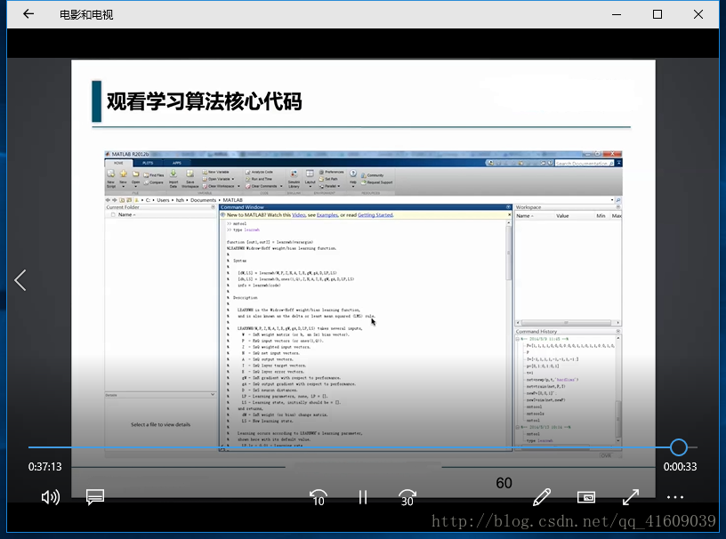
Task: Click the seek slider thumb circle
Action: (x=679, y=447)
